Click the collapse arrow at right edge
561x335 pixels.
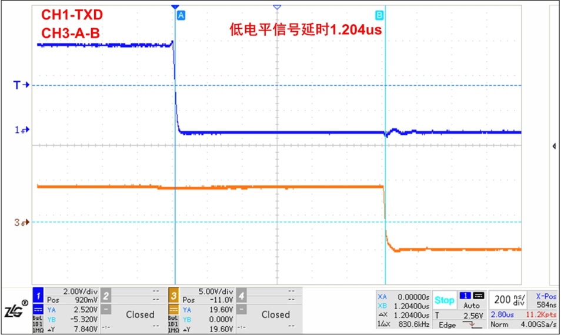click(x=554, y=146)
